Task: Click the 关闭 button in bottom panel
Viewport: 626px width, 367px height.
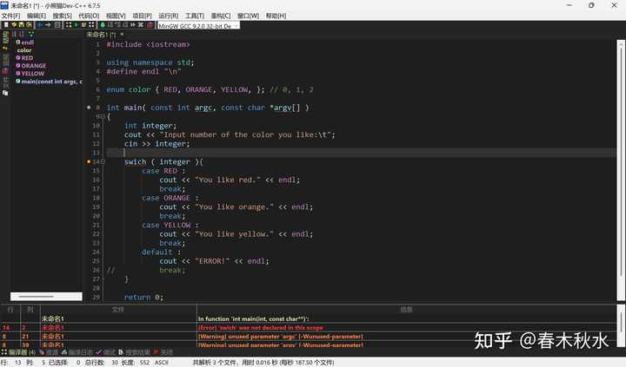Action: tap(163, 352)
